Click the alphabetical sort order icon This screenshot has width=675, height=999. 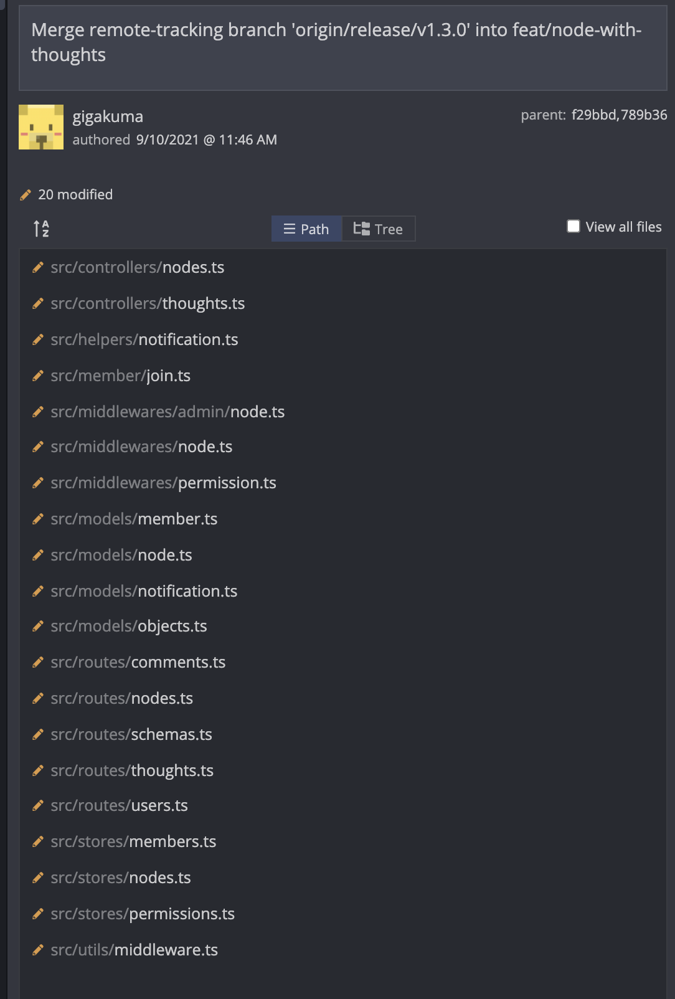coord(41,229)
